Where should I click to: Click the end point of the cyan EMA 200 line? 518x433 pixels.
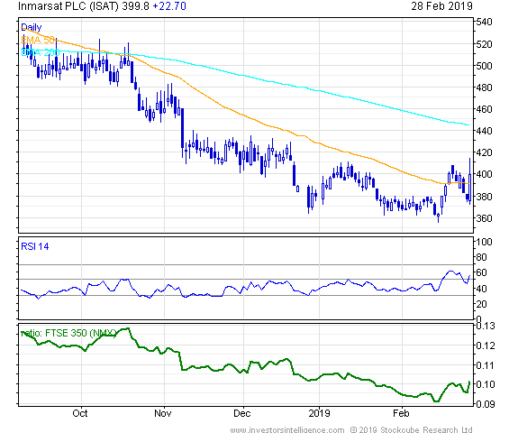(468, 125)
